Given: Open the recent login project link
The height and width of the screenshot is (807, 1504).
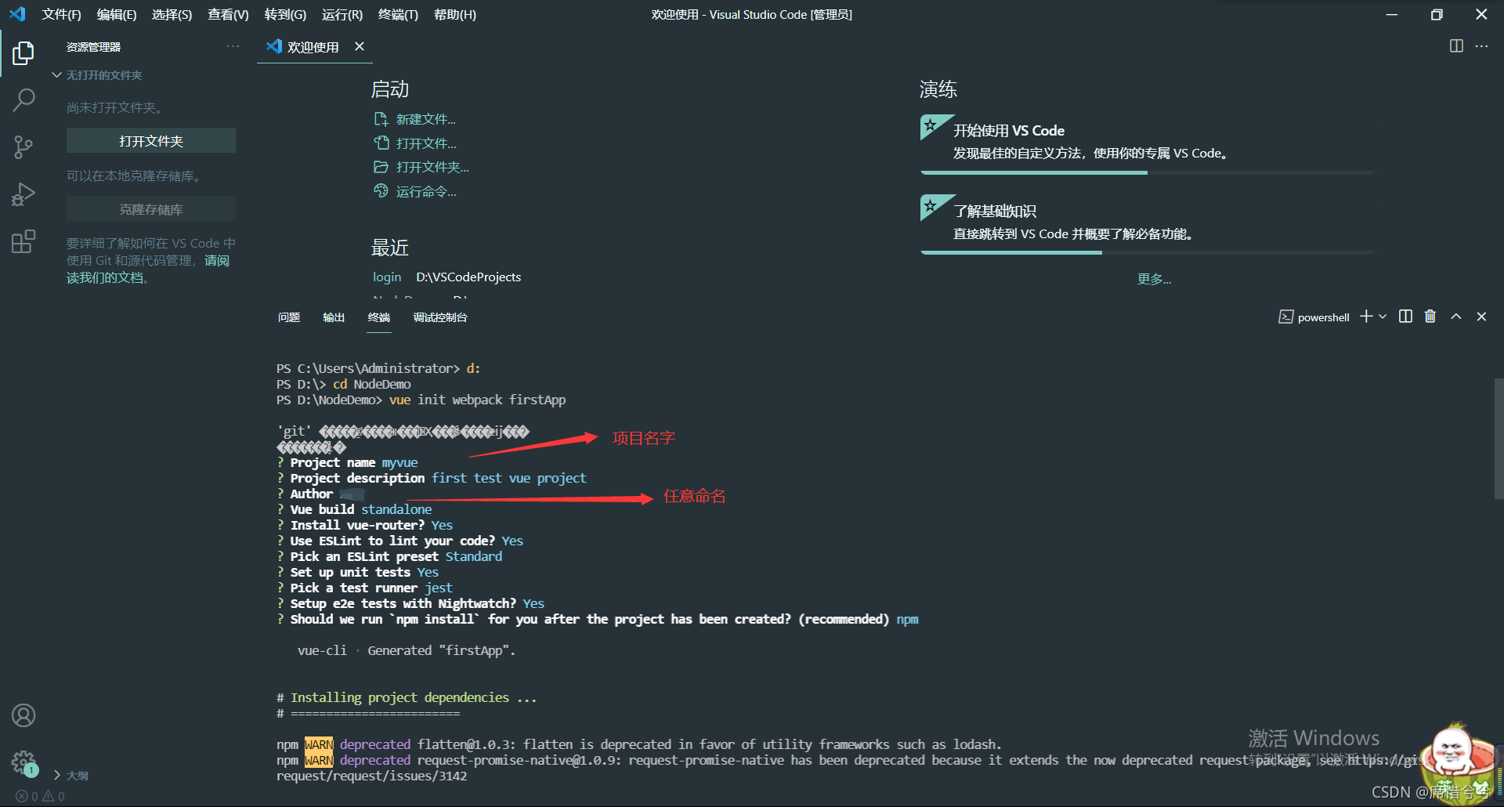Looking at the screenshot, I should tap(387, 277).
